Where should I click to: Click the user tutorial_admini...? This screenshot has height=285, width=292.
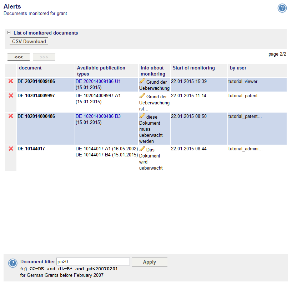(246, 149)
